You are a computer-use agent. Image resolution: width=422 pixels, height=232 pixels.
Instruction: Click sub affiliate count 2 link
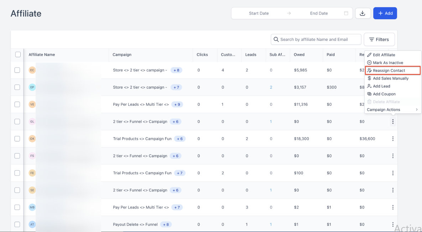coord(271,87)
